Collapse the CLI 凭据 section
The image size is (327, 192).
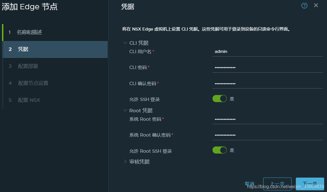click(x=125, y=43)
